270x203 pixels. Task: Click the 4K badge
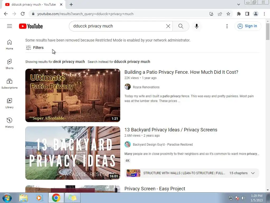[x=127, y=161]
